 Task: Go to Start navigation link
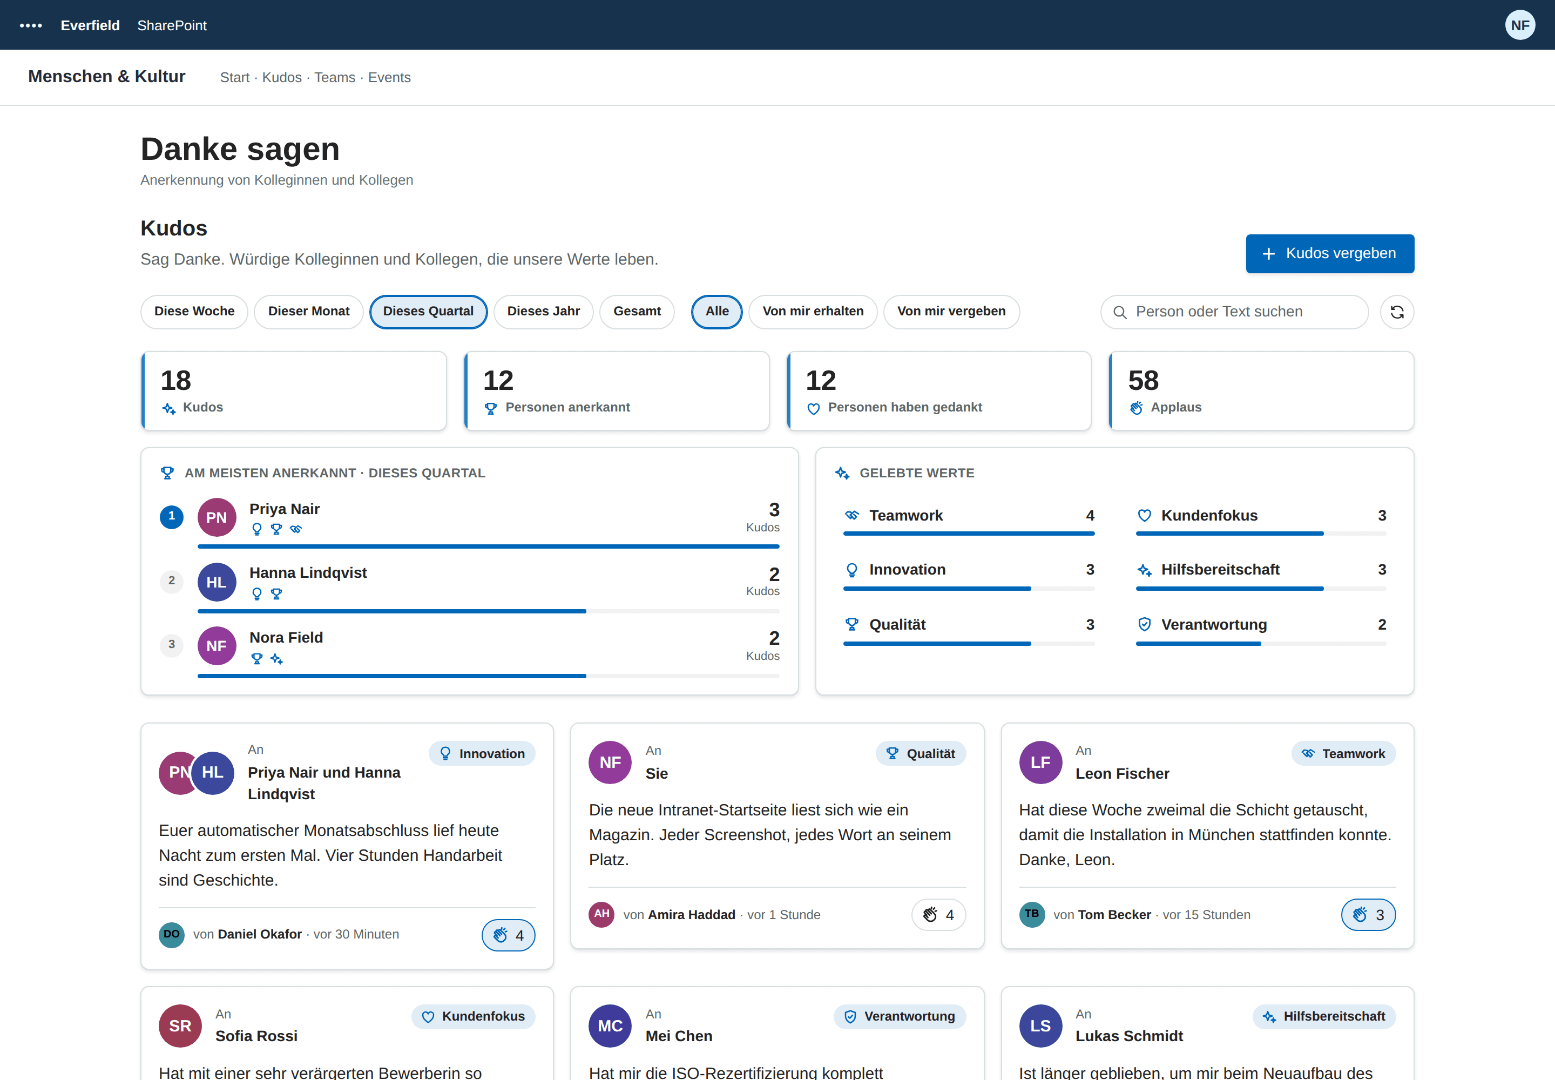coord(235,78)
